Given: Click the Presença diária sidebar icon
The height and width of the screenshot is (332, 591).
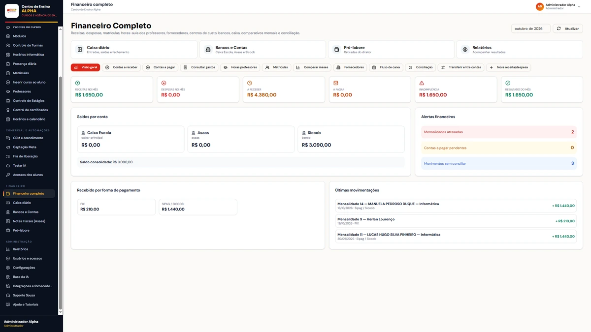Looking at the screenshot, I should coord(8,64).
